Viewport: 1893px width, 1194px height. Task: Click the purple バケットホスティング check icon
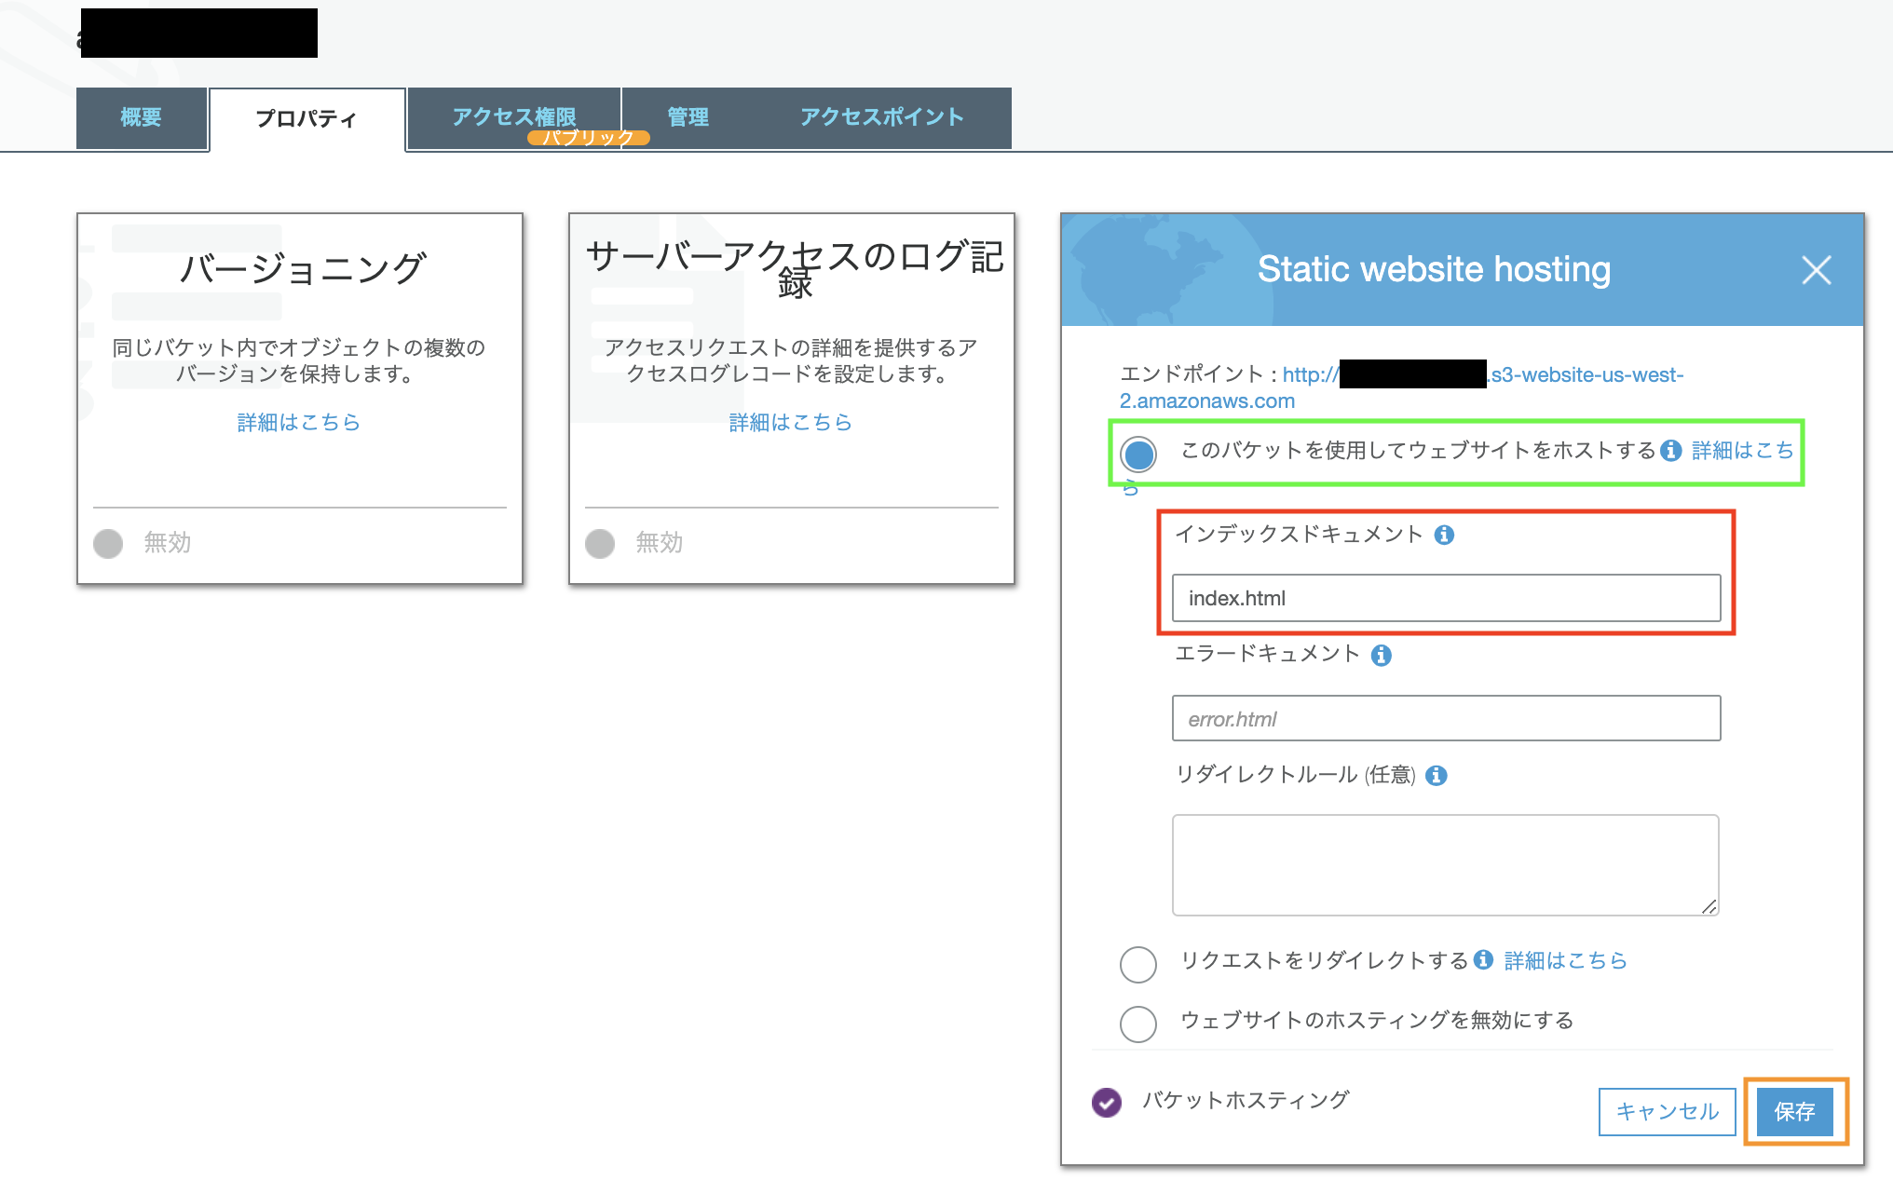[1107, 1103]
